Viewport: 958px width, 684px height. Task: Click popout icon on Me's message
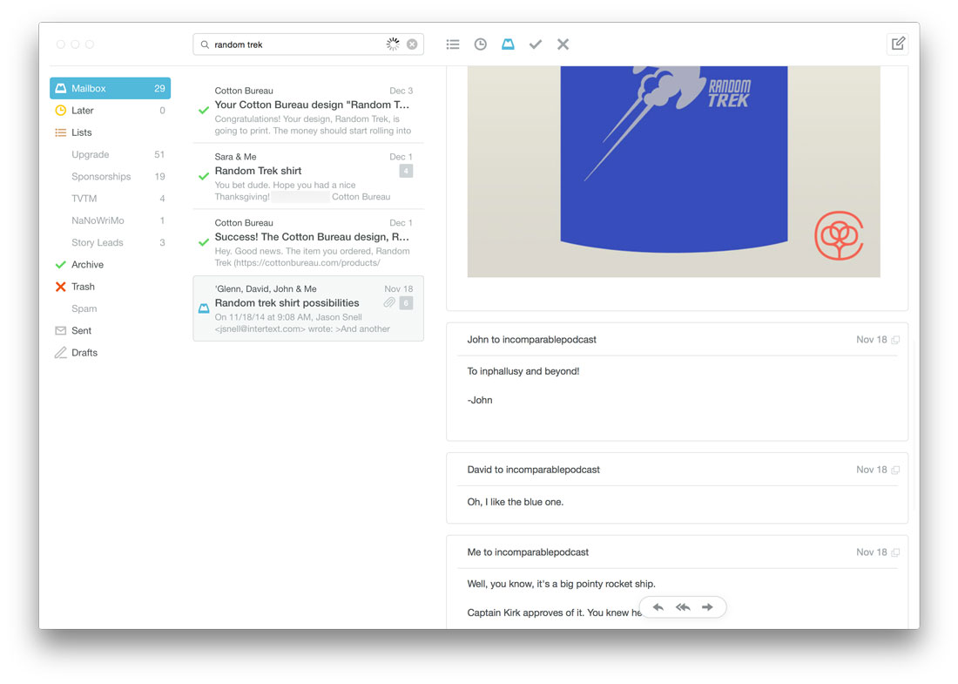(x=895, y=552)
